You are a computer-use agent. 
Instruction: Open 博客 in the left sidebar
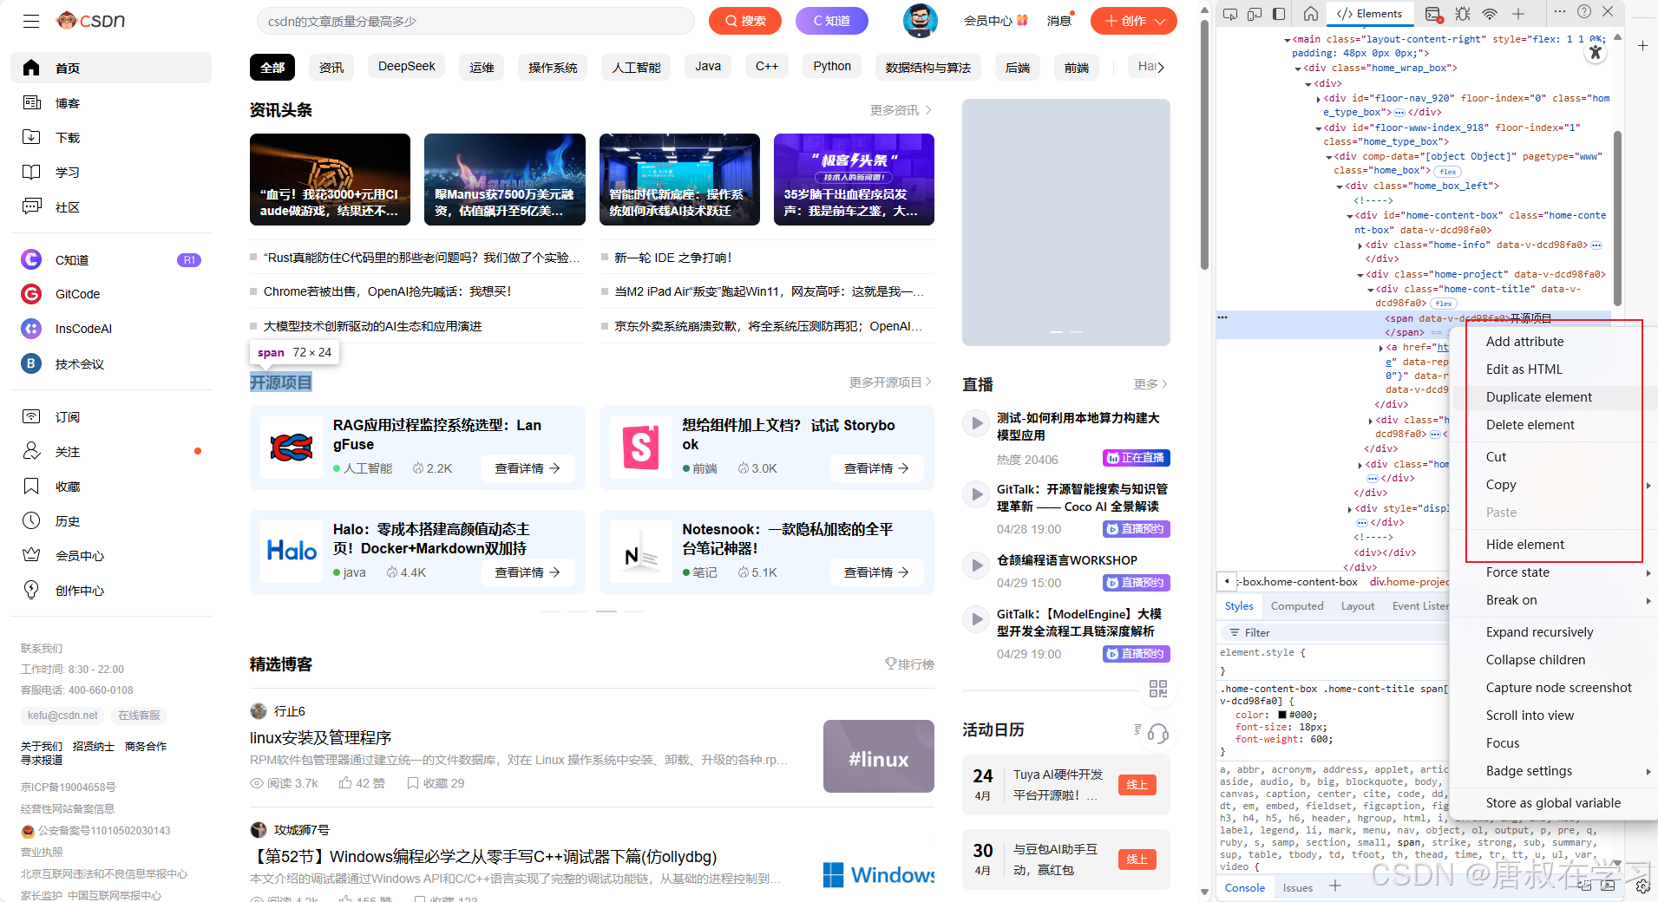(111, 103)
